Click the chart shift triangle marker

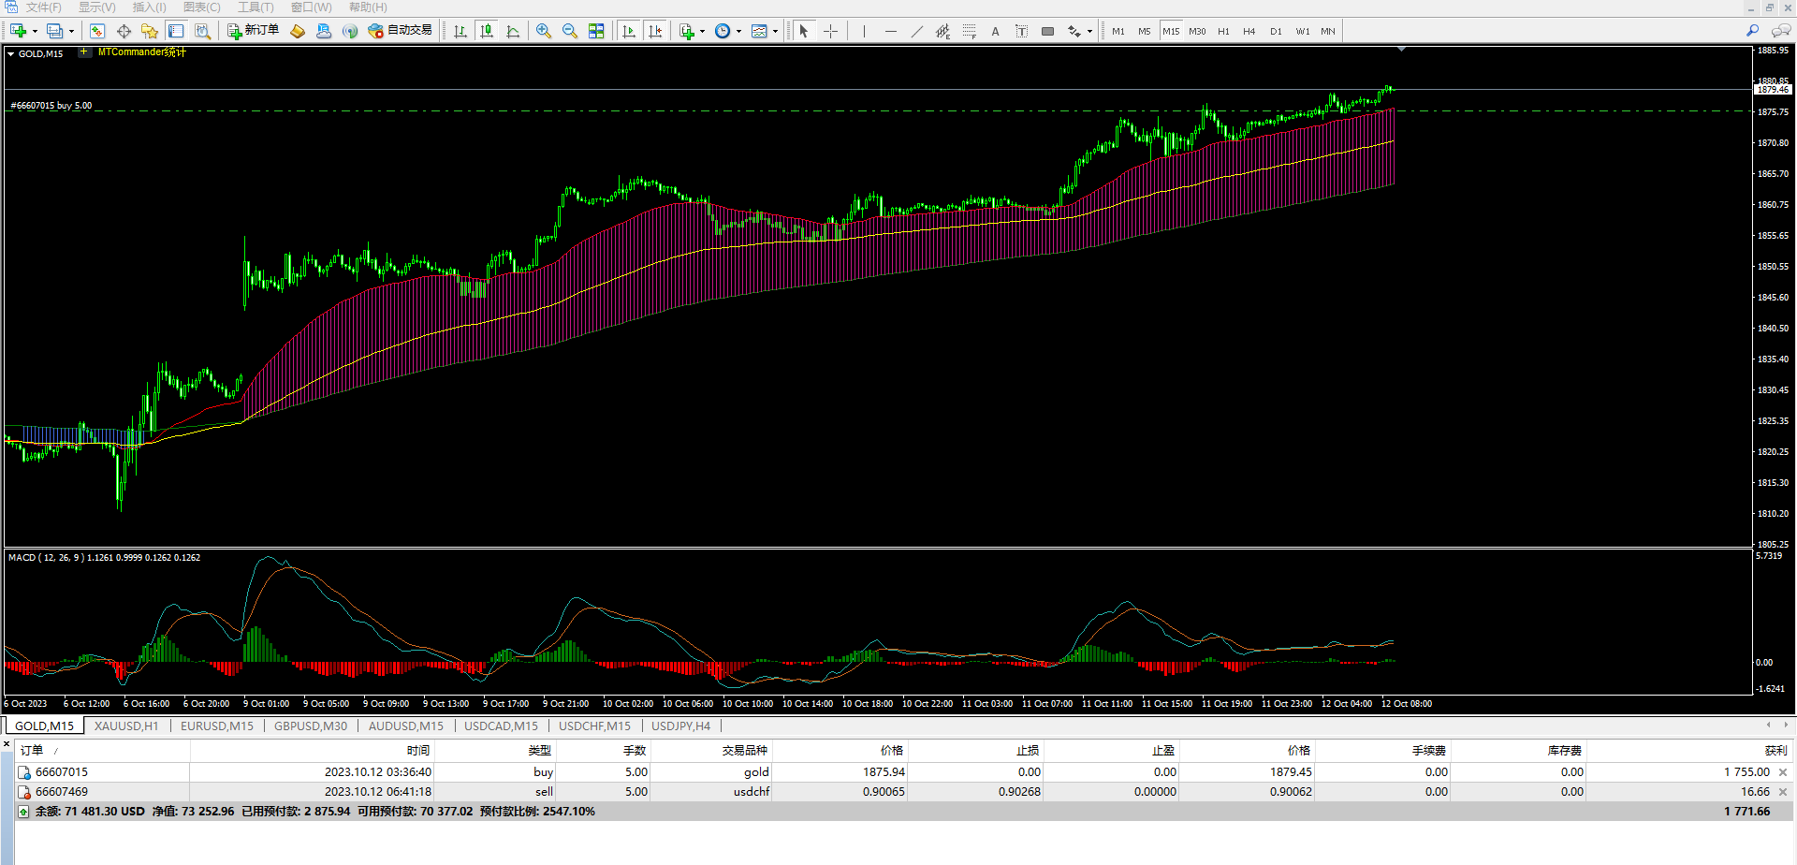pyautogui.click(x=1401, y=49)
